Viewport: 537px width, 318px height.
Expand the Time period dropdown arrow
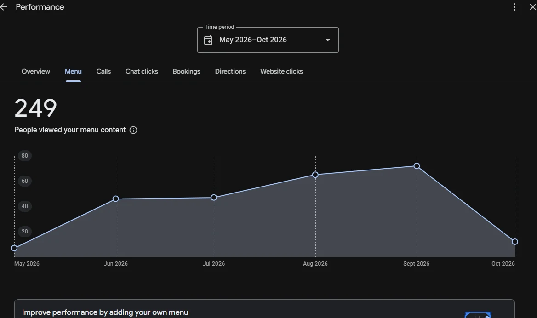point(328,40)
